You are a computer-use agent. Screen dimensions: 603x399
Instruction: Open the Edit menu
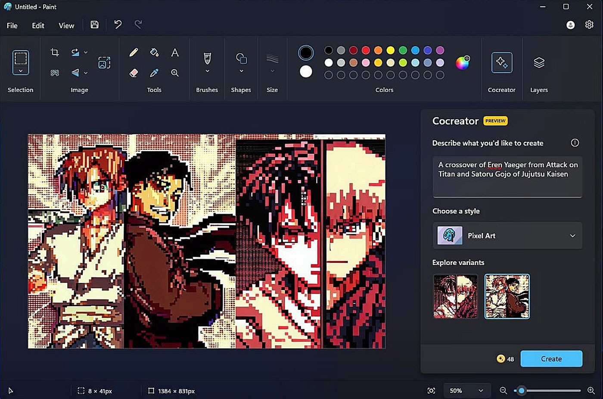(38, 25)
